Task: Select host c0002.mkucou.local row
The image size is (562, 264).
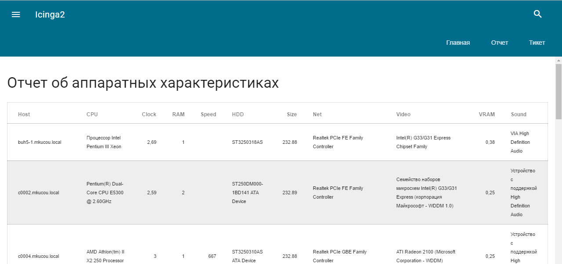Action: (x=38, y=193)
